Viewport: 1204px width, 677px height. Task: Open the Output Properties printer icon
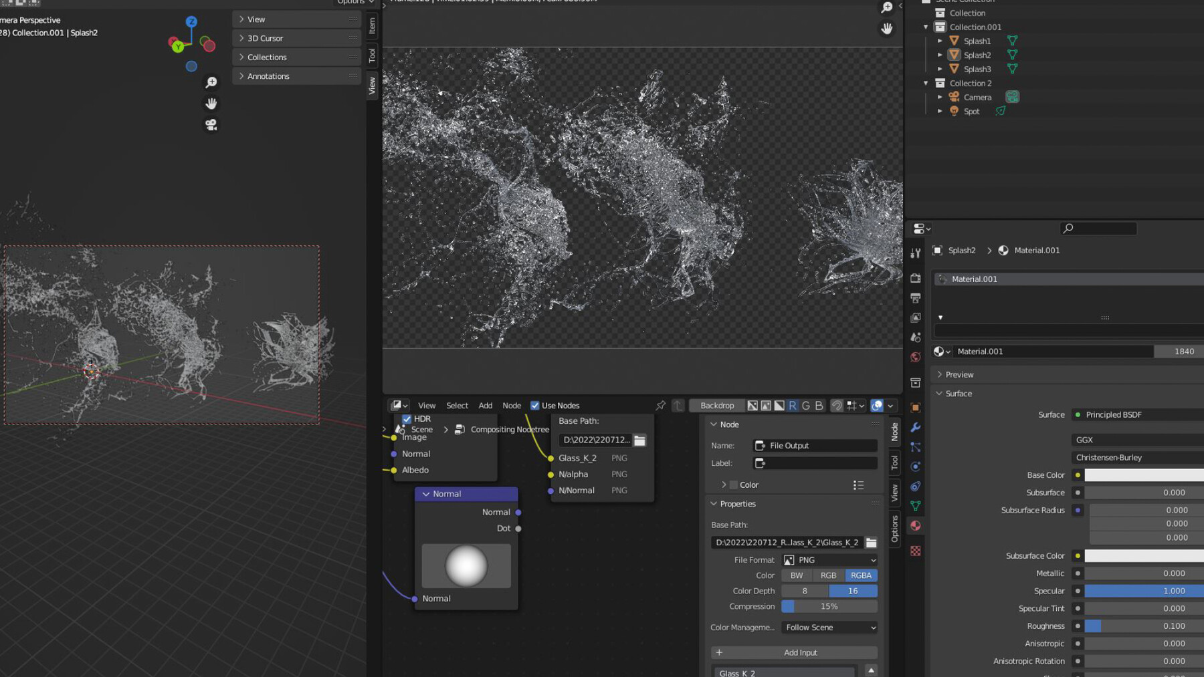click(x=916, y=297)
